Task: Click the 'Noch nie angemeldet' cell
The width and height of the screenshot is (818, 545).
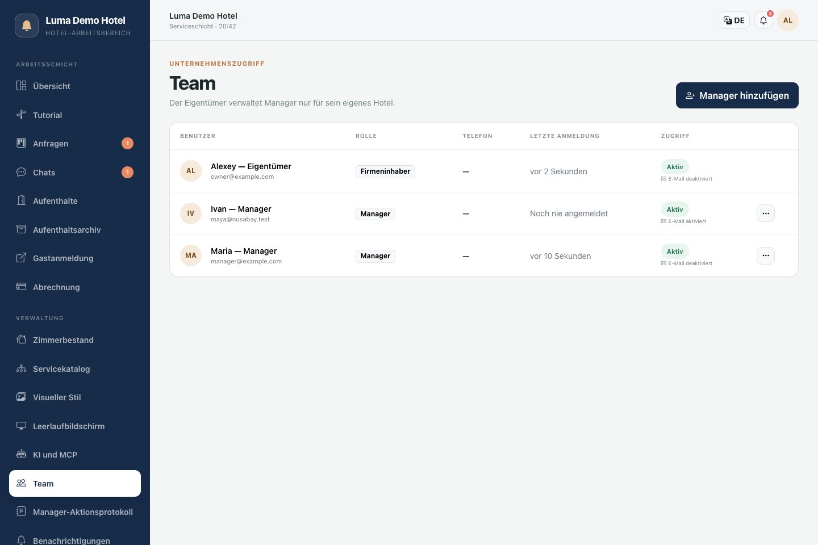Action: (x=569, y=213)
